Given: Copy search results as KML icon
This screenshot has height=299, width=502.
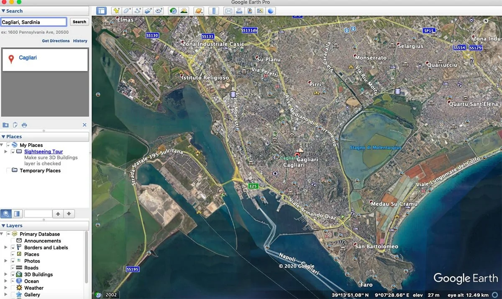Looking at the screenshot, I should [15, 125].
